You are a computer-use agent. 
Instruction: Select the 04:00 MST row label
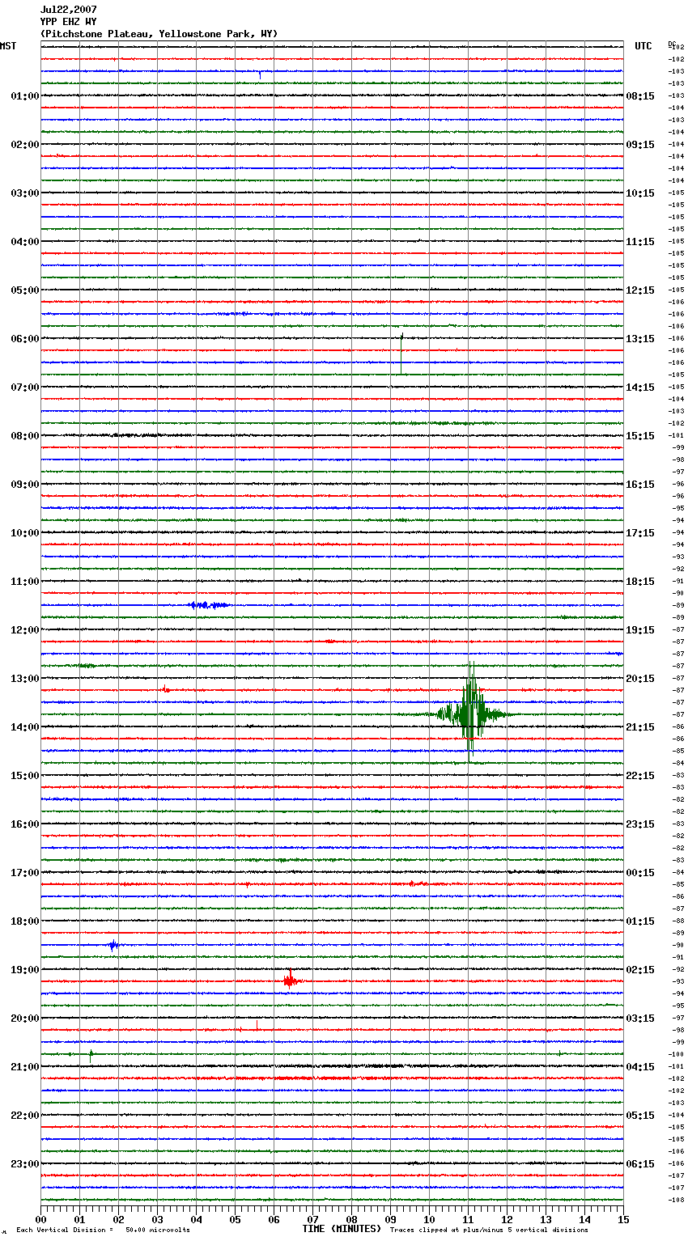(24, 242)
